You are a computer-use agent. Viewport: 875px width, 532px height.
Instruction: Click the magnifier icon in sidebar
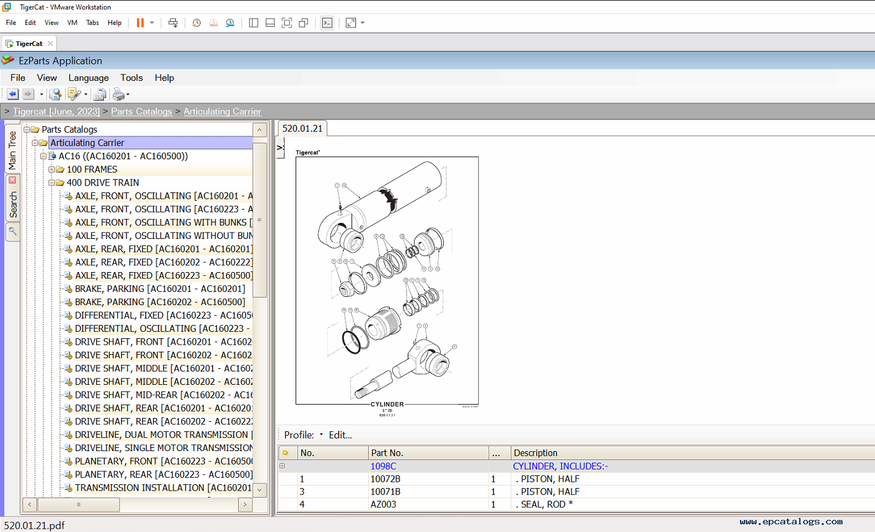point(12,232)
